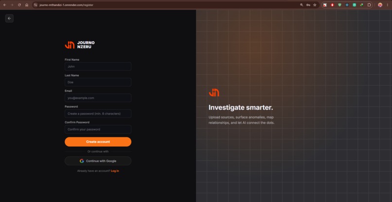The height and width of the screenshot is (202, 392).
Task: Click the 'Or continue with' text
Action: click(x=98, y=151)
